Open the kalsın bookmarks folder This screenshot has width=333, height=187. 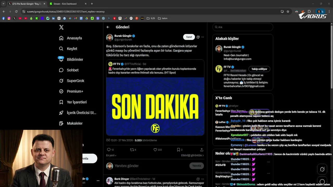click(162, 18)
